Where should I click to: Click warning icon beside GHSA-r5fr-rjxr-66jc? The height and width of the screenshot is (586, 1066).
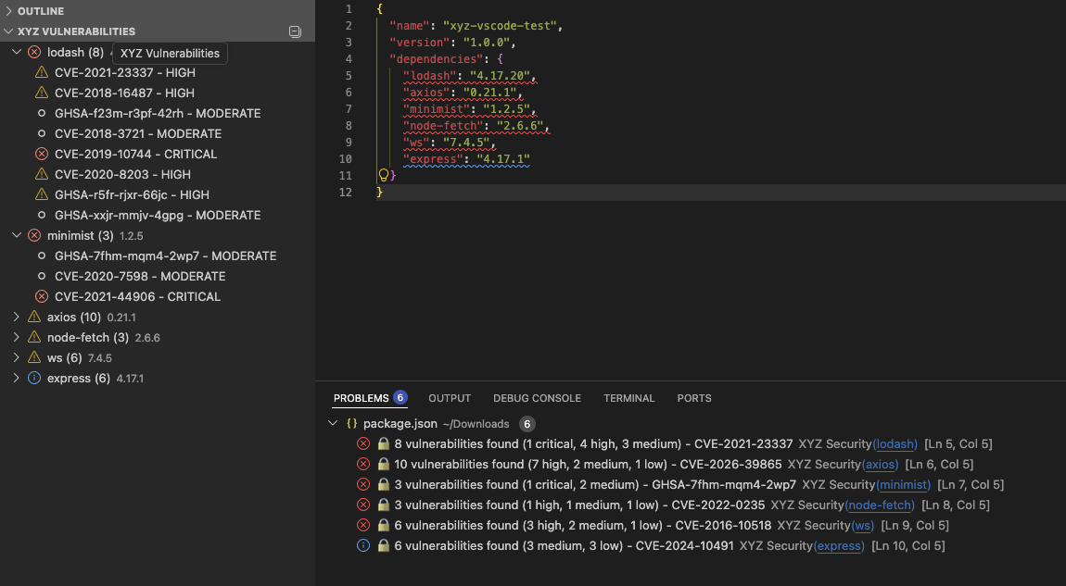(42, 195)
